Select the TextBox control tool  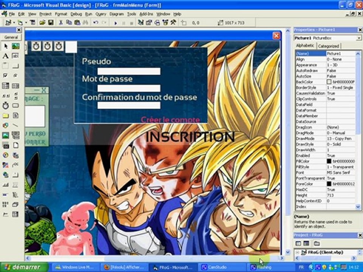tap(16, 56)
